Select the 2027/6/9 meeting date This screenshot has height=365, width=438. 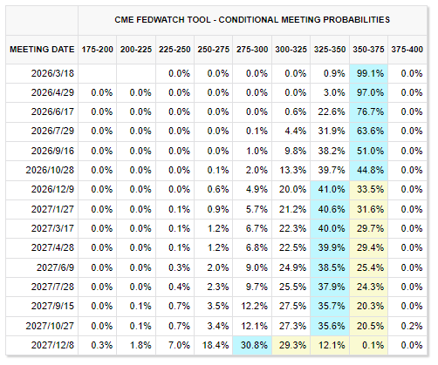pyautogui.click(x=55, y=267)
